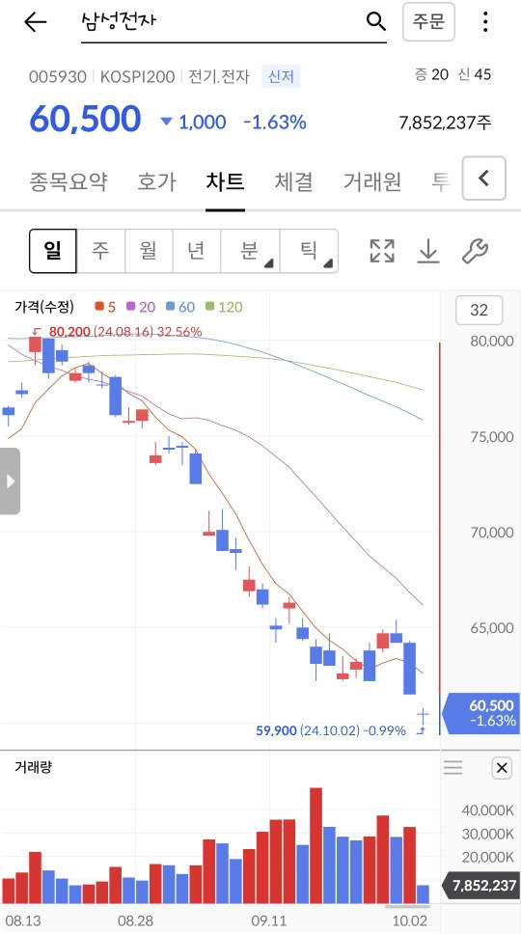Select the 월 monthly period
Screen dimensions: 521x934
[149, 251]
